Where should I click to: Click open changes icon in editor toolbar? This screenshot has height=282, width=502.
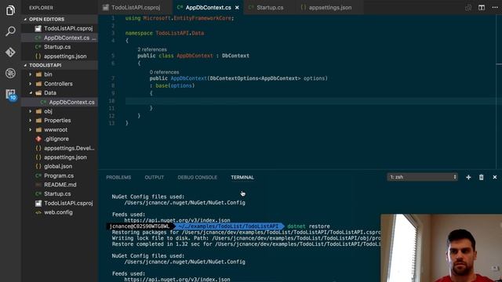pyautogui.click(x=468, y=7)
